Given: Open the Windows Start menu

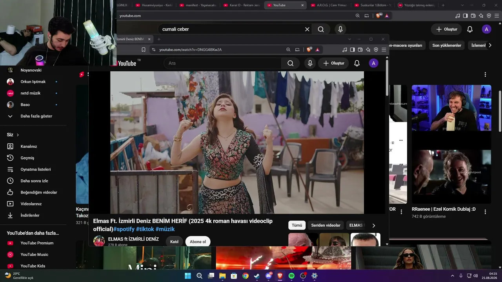Looking at the screenshot, I should click(188, 276).
